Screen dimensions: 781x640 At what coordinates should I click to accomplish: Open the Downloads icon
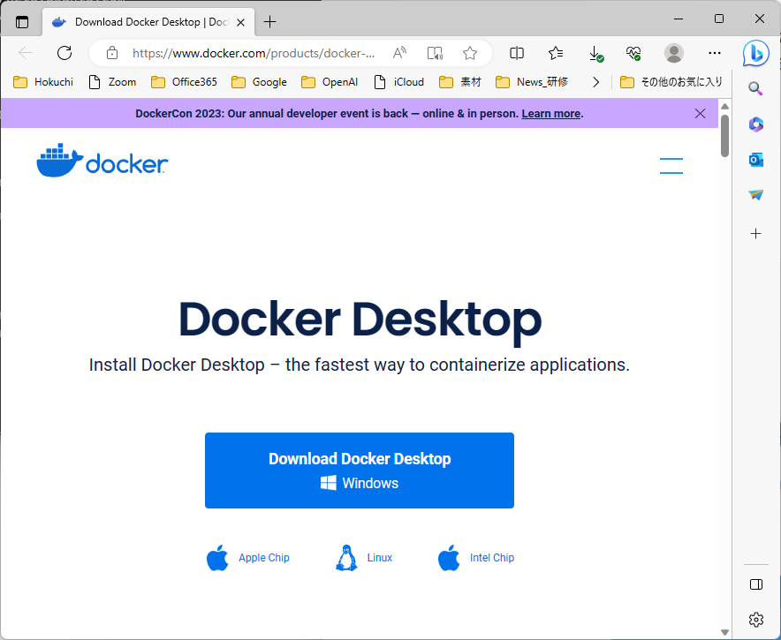pos(595,53)
